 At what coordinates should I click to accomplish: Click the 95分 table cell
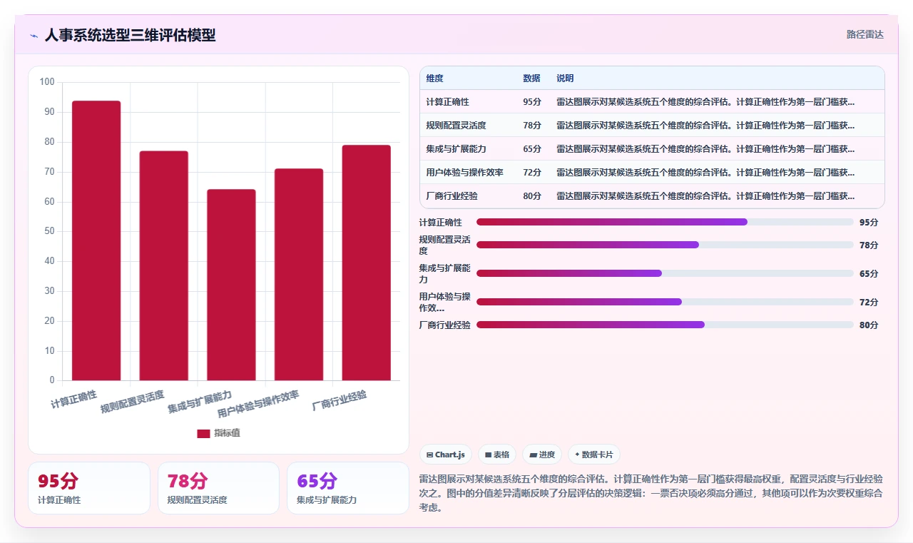[x=532, y=102]
